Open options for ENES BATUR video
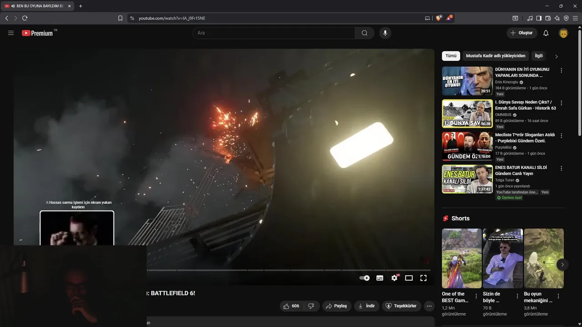Image resolution: width=582 pixels, height=327 pixels. click(x=562, y=168)
